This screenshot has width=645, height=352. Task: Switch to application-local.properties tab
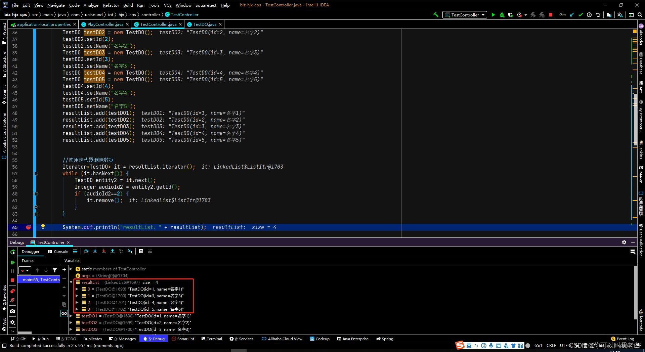click(x=44, y=24)
